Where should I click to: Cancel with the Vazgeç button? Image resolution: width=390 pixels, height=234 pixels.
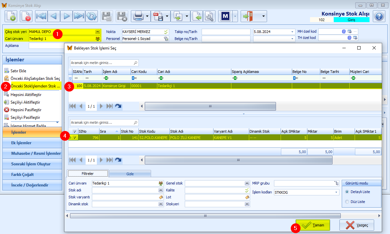click(357, 225)
